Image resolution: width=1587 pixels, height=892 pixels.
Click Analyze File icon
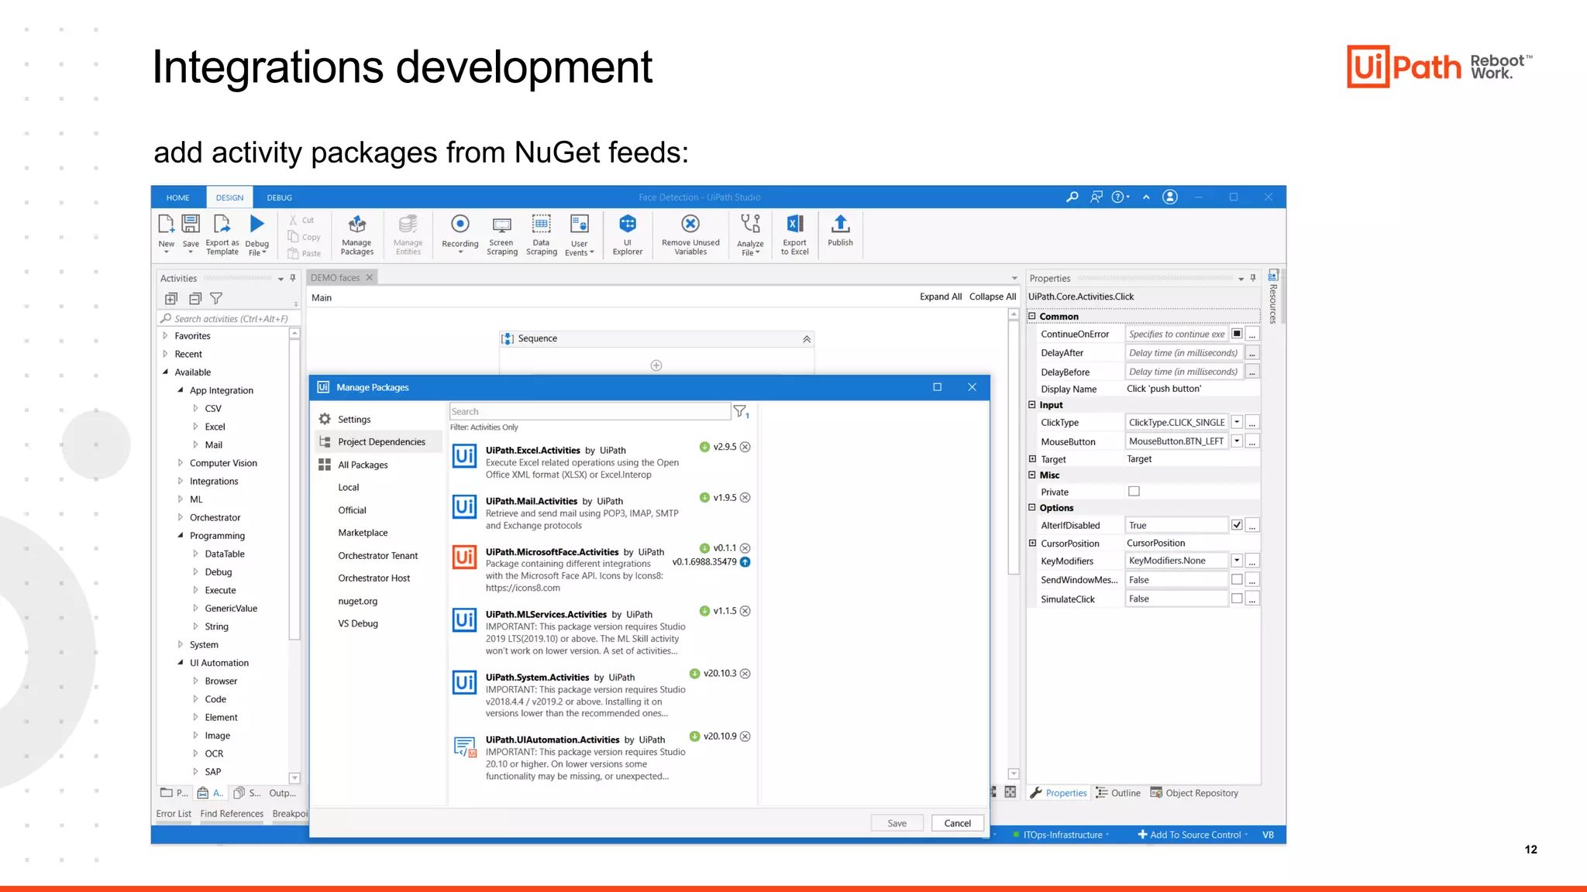[750, 225]
